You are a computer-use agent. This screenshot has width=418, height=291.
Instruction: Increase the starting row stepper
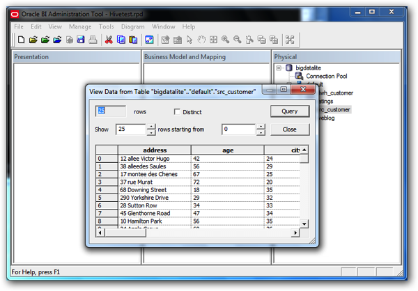click(x=261, y=126)
